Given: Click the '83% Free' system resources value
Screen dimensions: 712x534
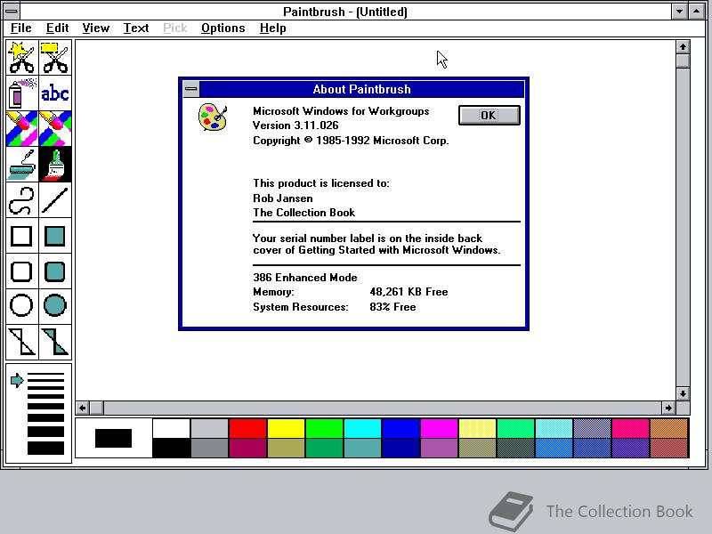Looking at the screenshot, I should pos(392,307).
